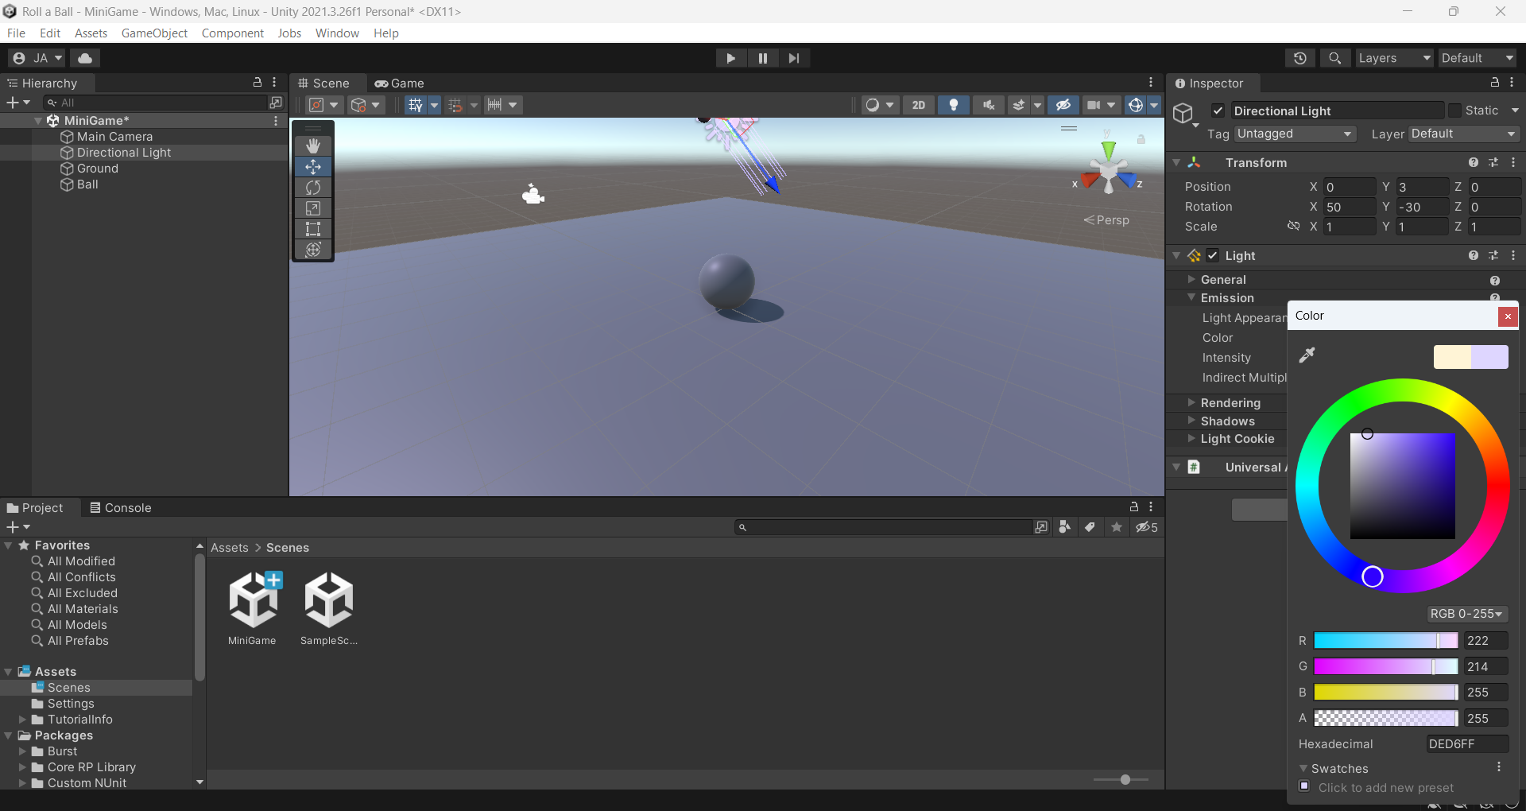Toggle scene lighting bulb icon
The width and height of the screenshot is (1526, 811).
954,105
